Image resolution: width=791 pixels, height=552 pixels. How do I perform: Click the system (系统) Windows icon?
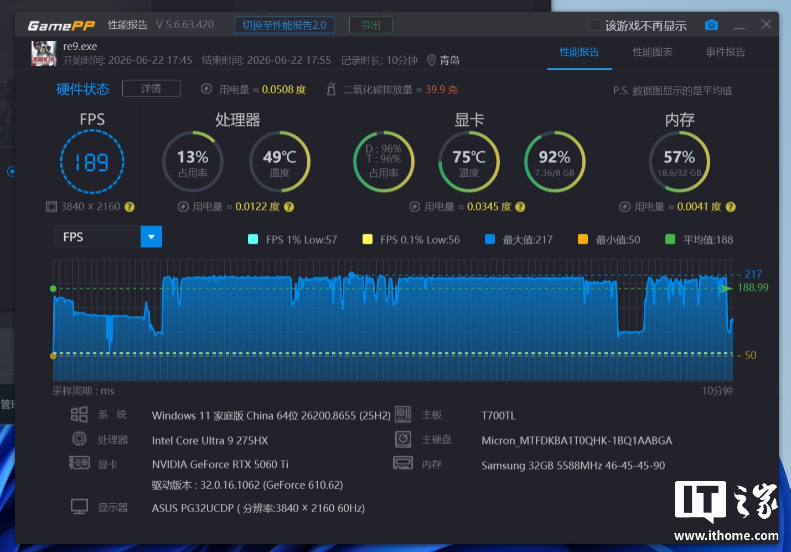click(x=79, y=414)
